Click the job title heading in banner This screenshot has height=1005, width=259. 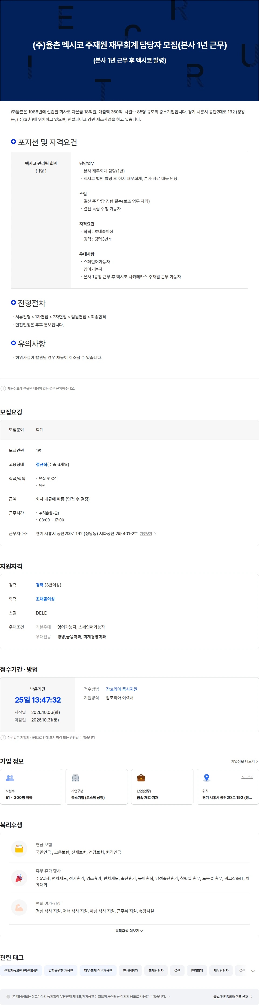[129, 45]
